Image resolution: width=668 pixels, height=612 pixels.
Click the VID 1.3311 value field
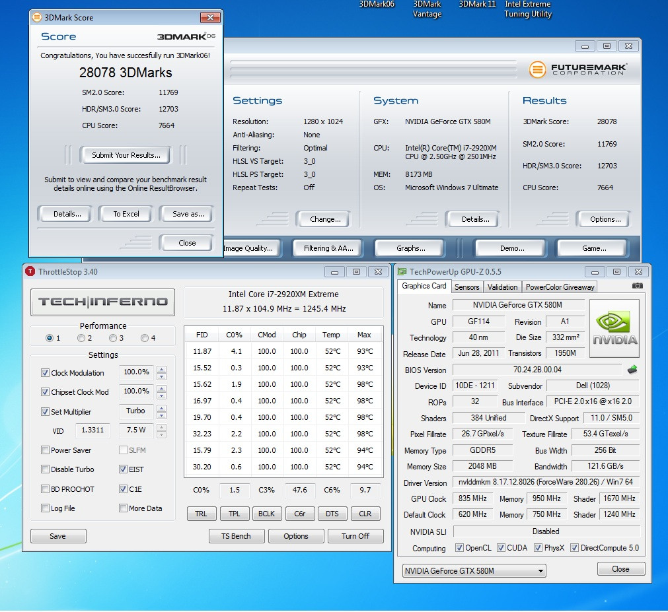(x=93, y=430)
